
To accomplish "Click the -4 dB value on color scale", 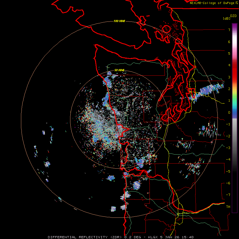I will coord(228,160).
